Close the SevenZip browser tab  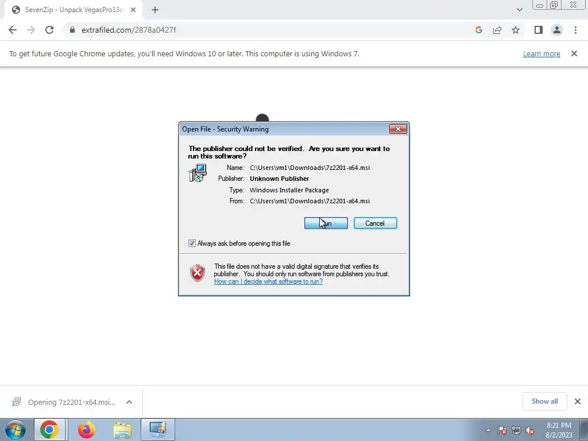click(x=133, y=10)
